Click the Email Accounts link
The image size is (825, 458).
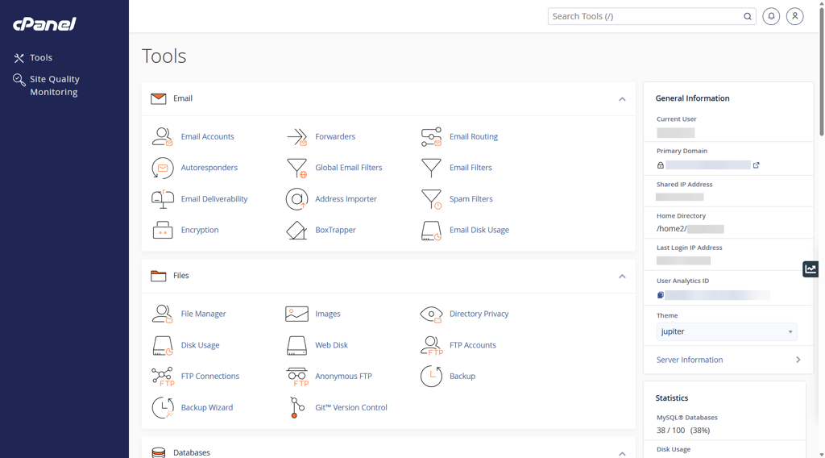[207, 136]
